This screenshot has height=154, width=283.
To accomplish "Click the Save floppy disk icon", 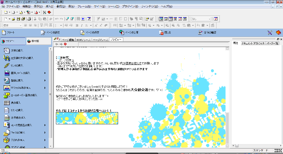I will click(18, 19).
